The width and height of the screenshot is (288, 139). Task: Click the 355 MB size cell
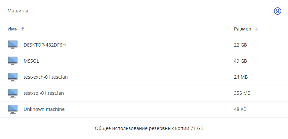click(242, 93)
